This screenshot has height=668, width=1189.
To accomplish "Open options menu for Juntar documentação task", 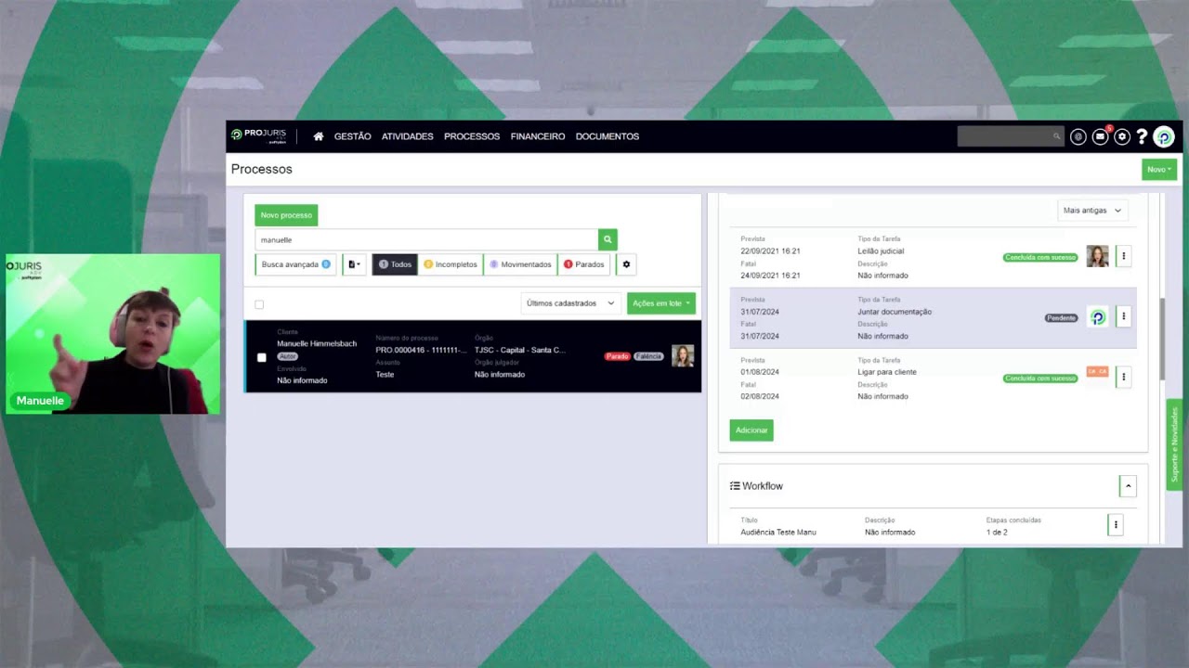I will (x=1123, y=317).
